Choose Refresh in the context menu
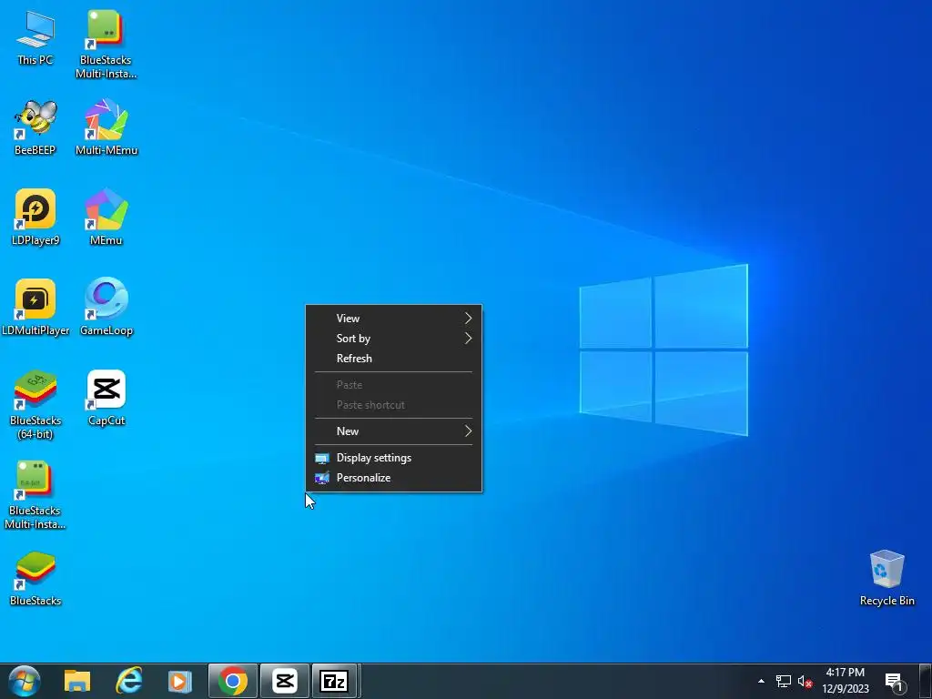This screenshot has width=932, height=699. coord(393,359)
